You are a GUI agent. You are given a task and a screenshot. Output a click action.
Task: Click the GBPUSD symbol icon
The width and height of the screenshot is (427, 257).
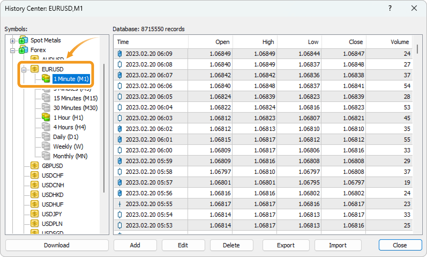pos(35,166)
